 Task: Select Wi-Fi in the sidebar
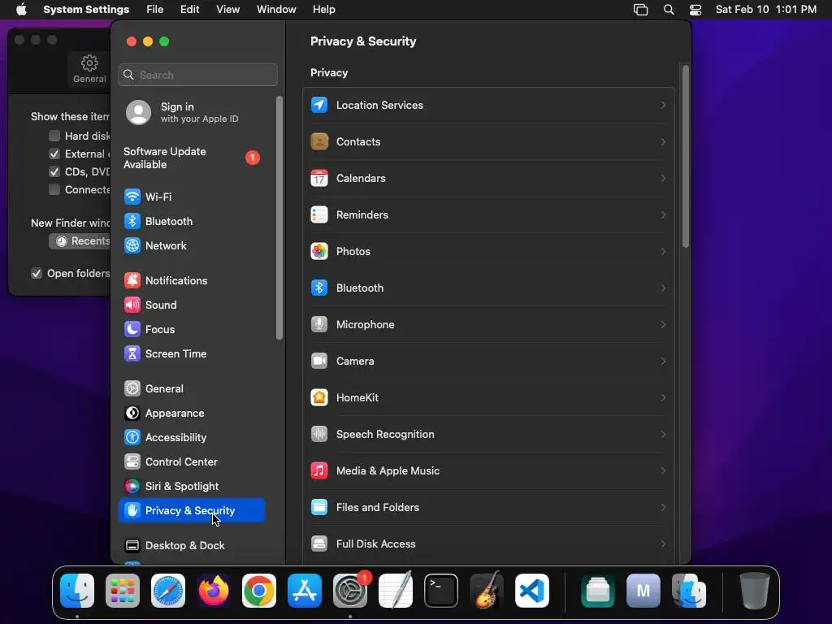192,197
